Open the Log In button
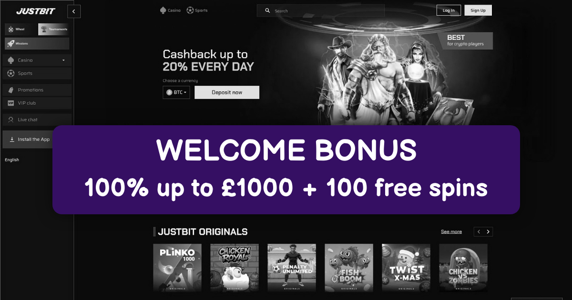This screenshot has width=572, height=300. 449,10
